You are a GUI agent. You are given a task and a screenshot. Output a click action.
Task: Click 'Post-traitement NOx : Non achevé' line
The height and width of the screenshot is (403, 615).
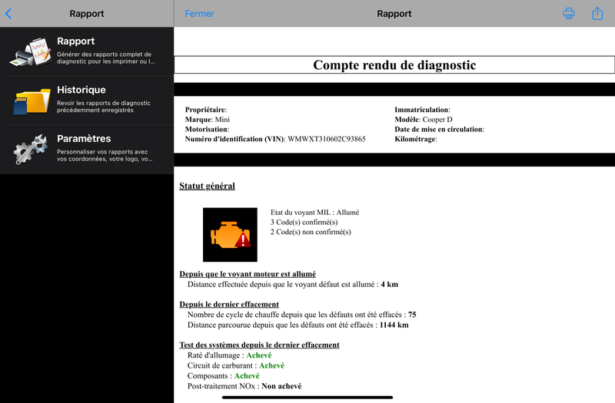pos(244,386)
